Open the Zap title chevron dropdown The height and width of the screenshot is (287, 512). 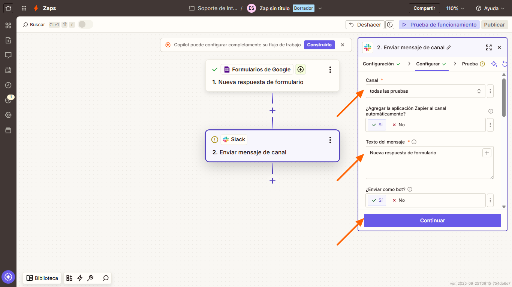[x=321, y=8]
